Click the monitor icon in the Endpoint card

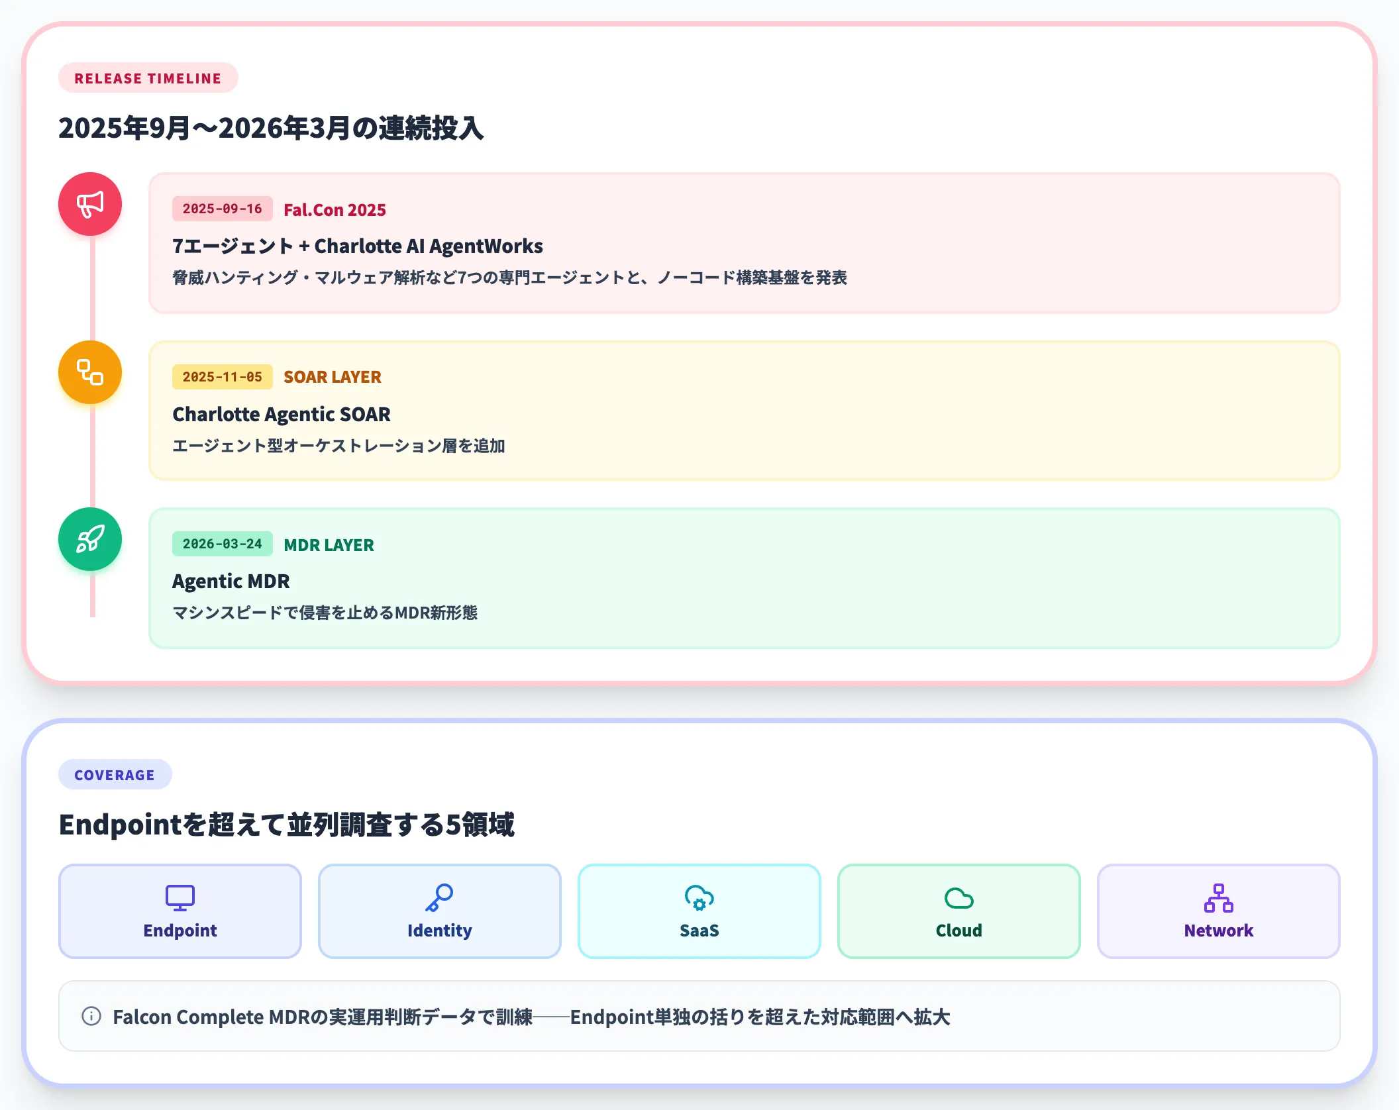(180, 898)
